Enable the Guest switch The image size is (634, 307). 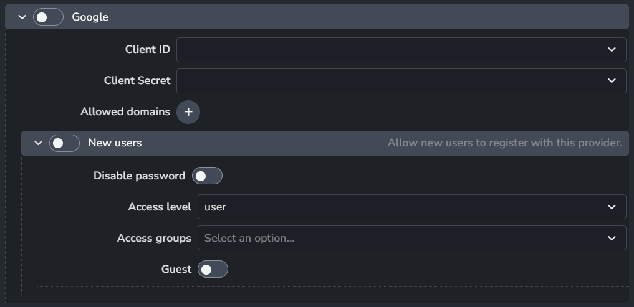213,270
